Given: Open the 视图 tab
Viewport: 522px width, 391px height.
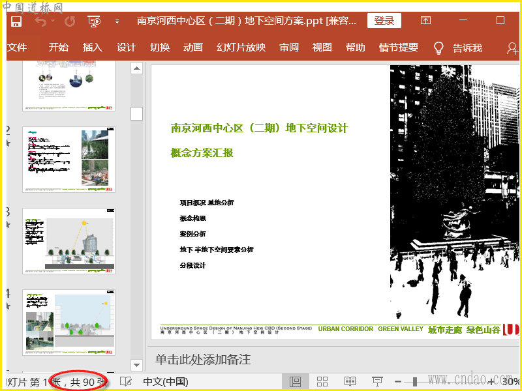Looking at the screenshot, I should 322,47.
